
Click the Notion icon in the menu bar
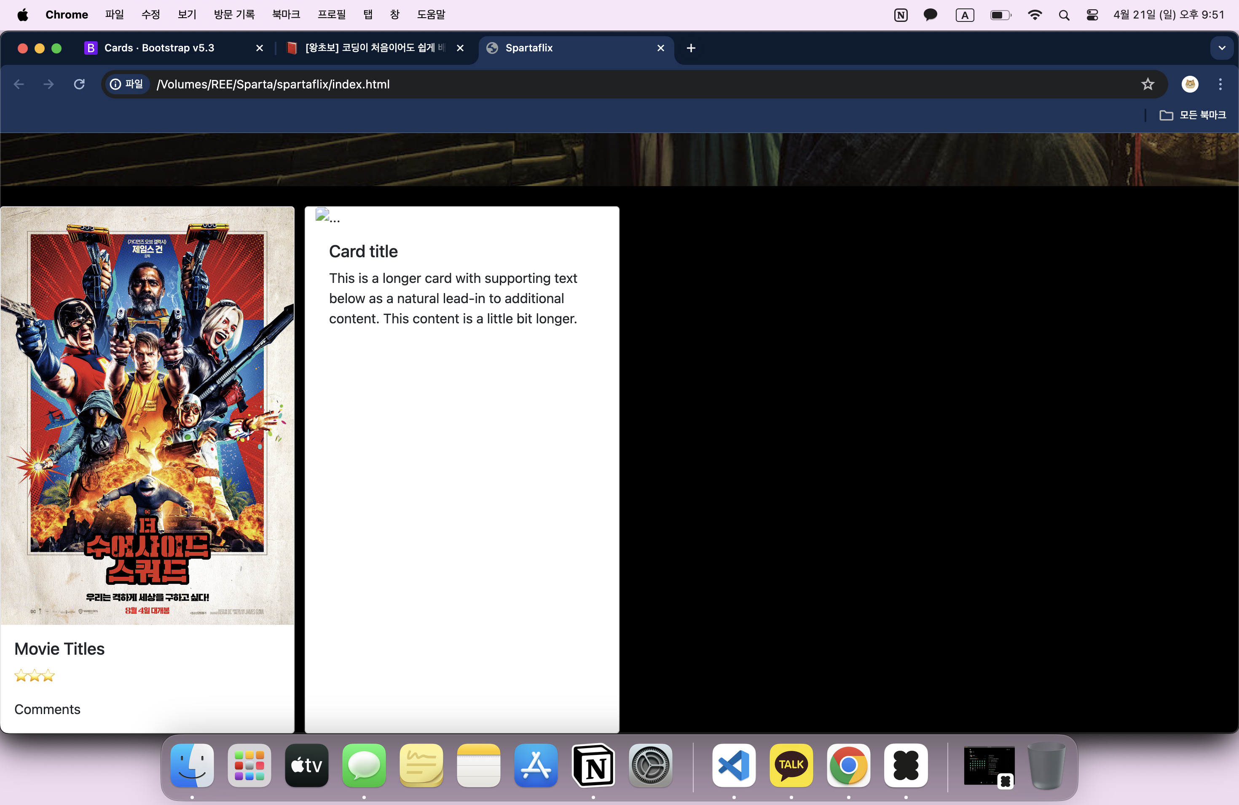click(901, 15)
